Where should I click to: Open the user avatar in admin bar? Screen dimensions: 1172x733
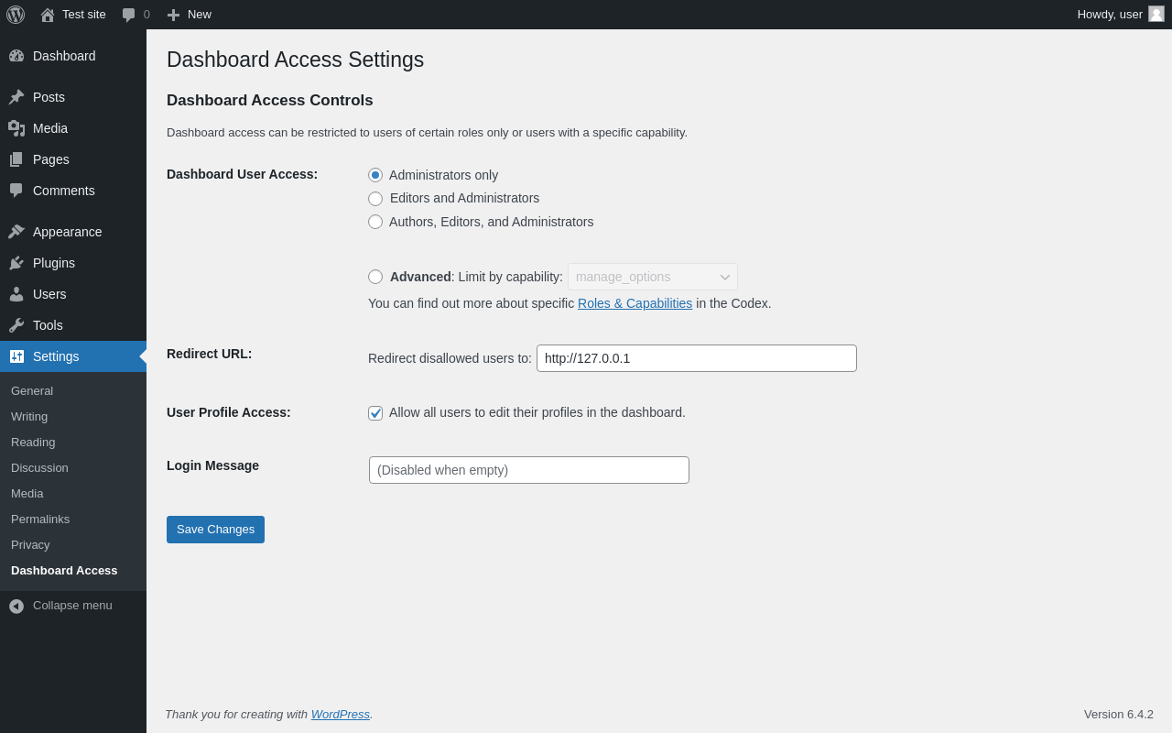pos(1156,14)
